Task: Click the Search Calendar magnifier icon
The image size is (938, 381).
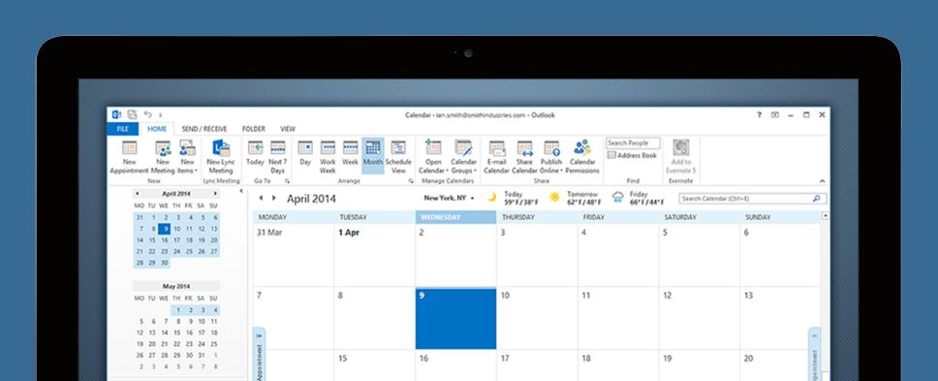Action: [817, 199]
